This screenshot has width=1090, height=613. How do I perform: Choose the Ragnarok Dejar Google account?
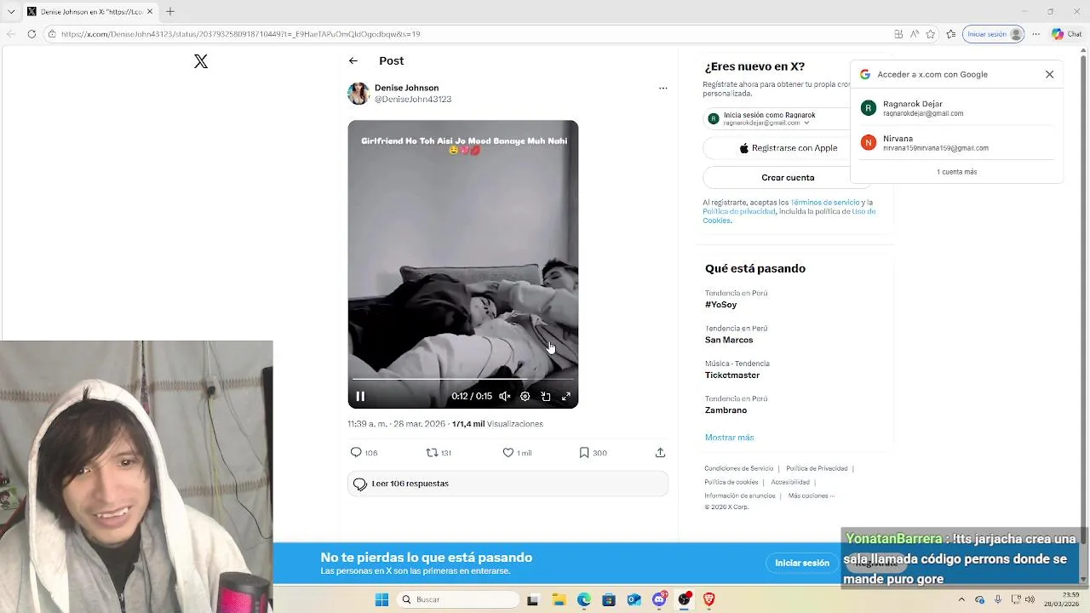(957, 108)
